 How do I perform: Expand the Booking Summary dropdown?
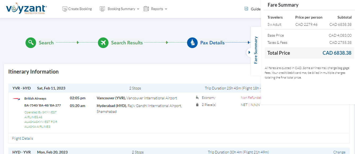pos(138,9)
